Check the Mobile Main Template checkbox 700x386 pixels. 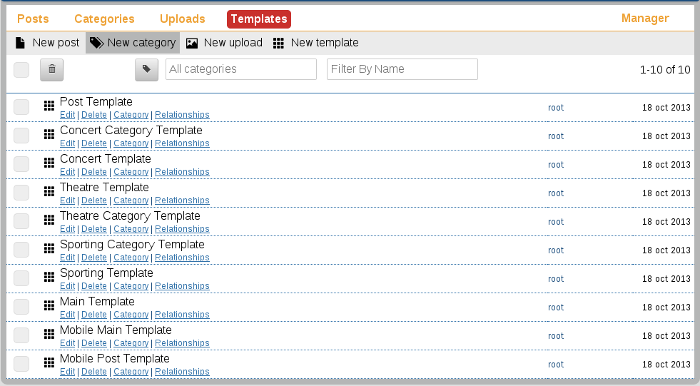click(x=21, y=335)
